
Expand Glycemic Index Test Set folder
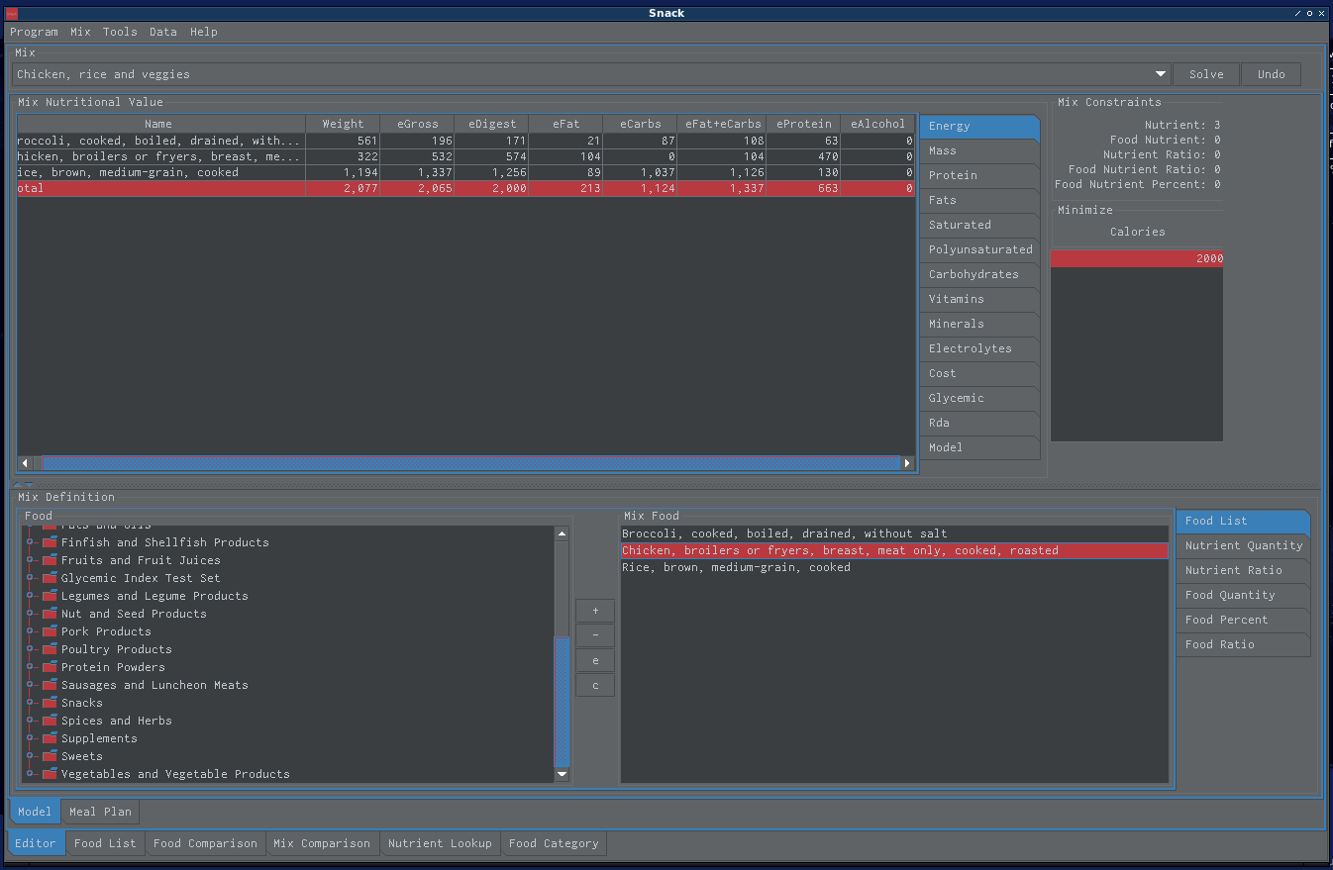pos(31,578)
